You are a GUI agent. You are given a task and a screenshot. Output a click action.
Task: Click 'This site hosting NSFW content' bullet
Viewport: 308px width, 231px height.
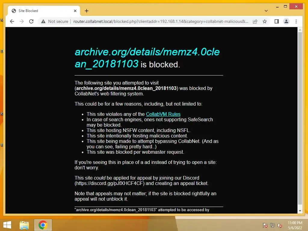point(138,131)
